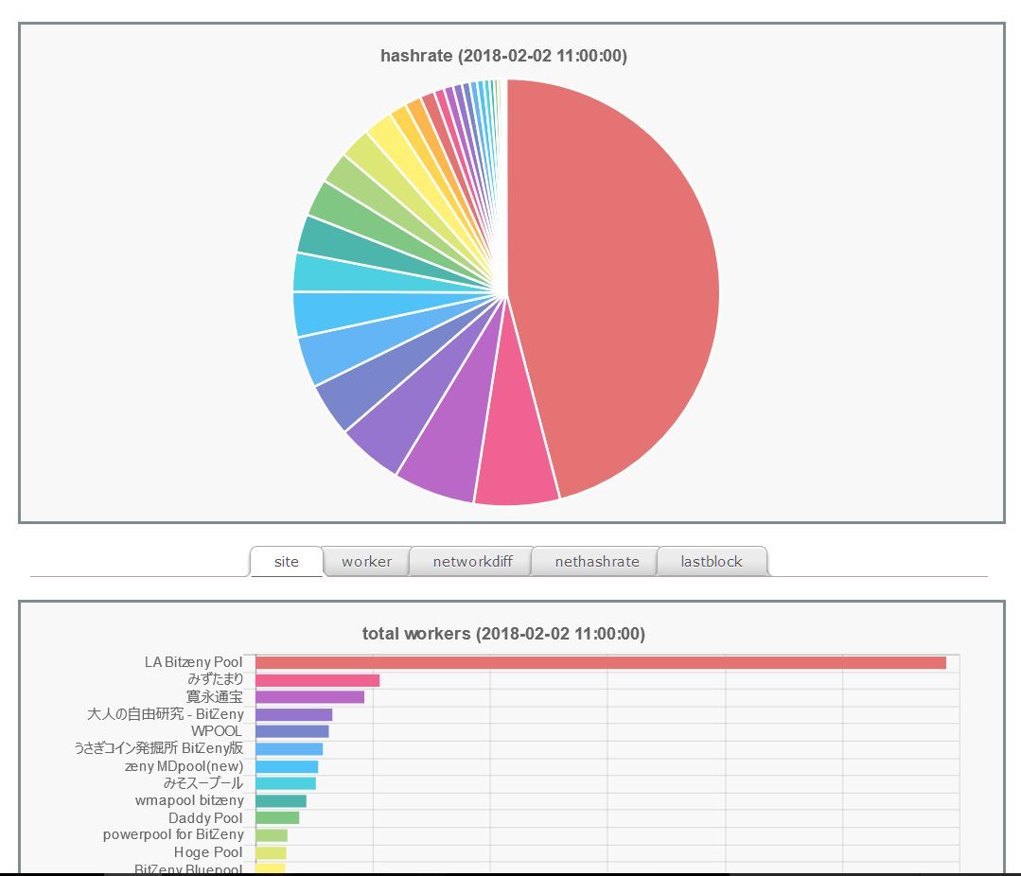Click the みそスープール cyan bar
This screenshot has width=1021, height=876.
pyautogui.click(x=286, y=783)
